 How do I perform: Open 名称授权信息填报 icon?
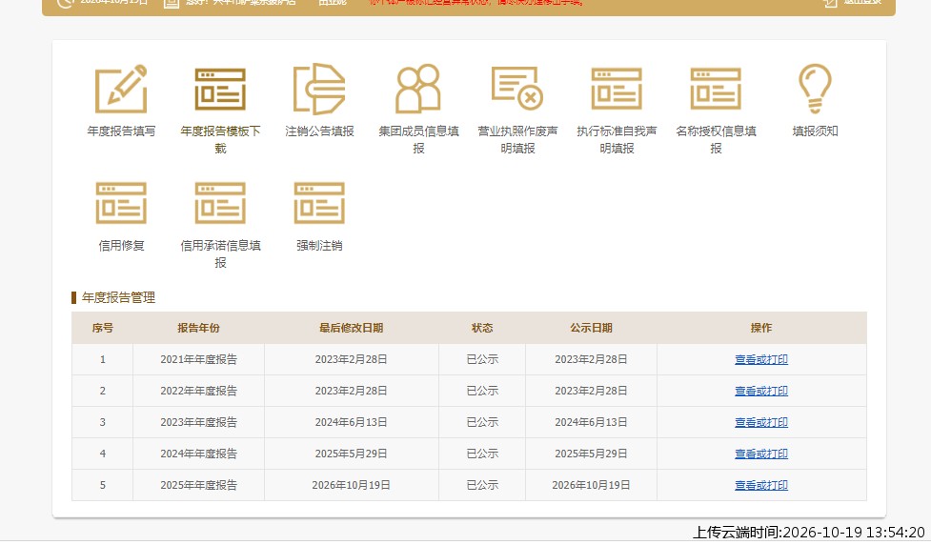716,89
